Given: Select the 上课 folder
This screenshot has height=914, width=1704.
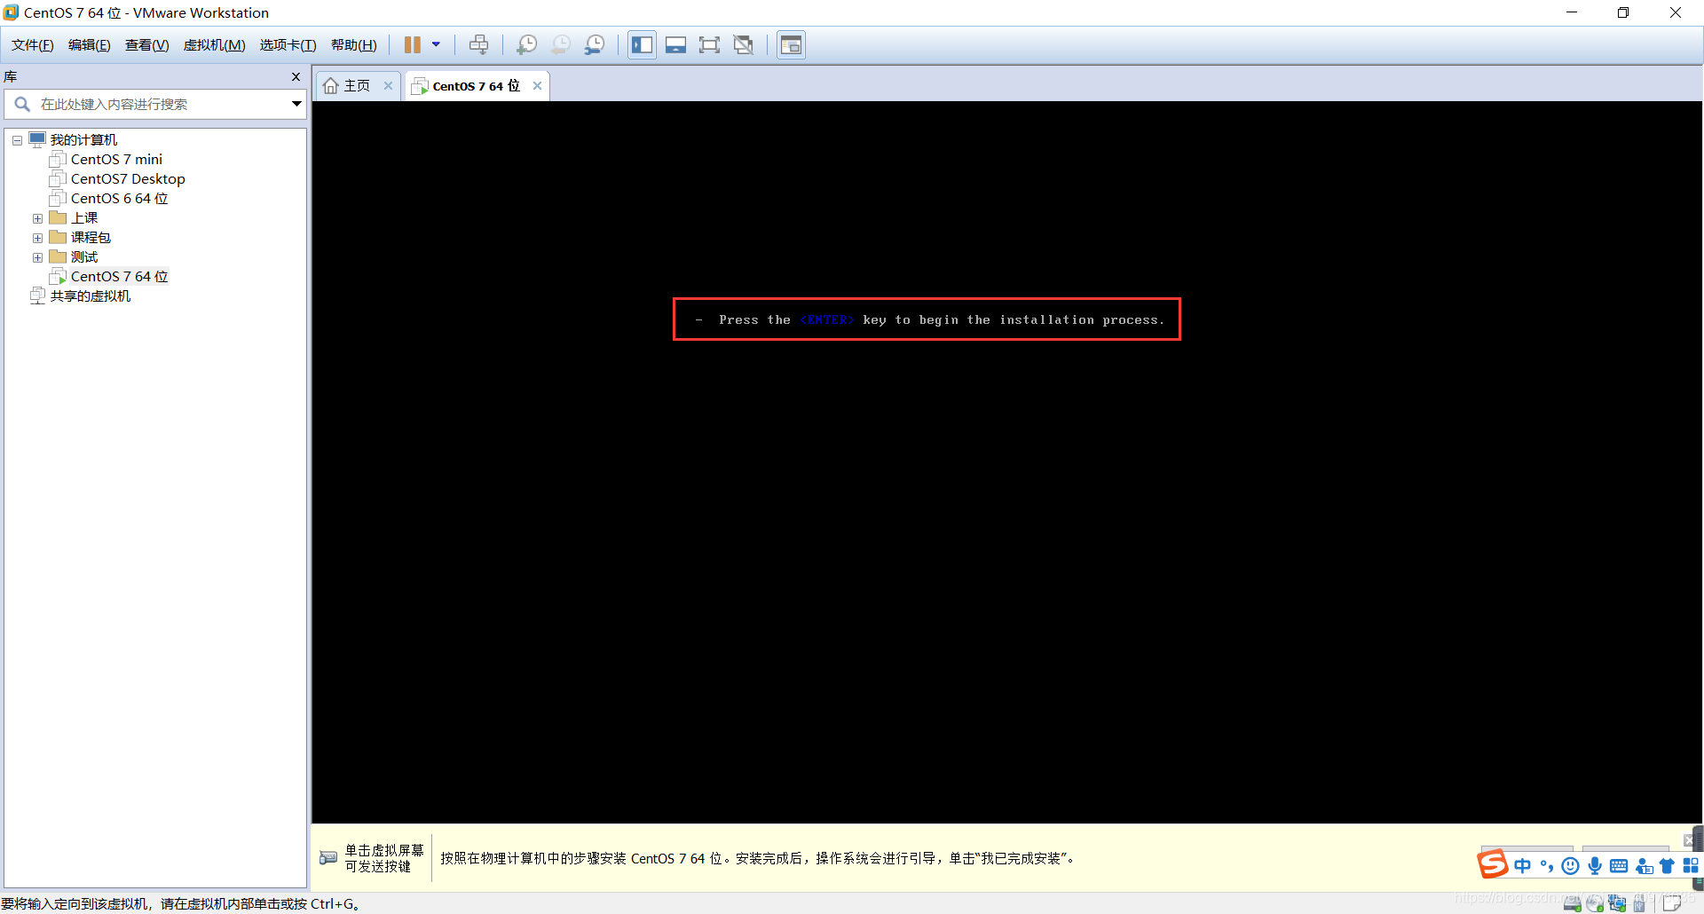Looking at the screenshot, I should pyautogui.click(x=83, y=218).
